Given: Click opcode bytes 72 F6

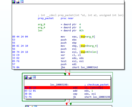Looking at the screenshot, I should 28,97.
